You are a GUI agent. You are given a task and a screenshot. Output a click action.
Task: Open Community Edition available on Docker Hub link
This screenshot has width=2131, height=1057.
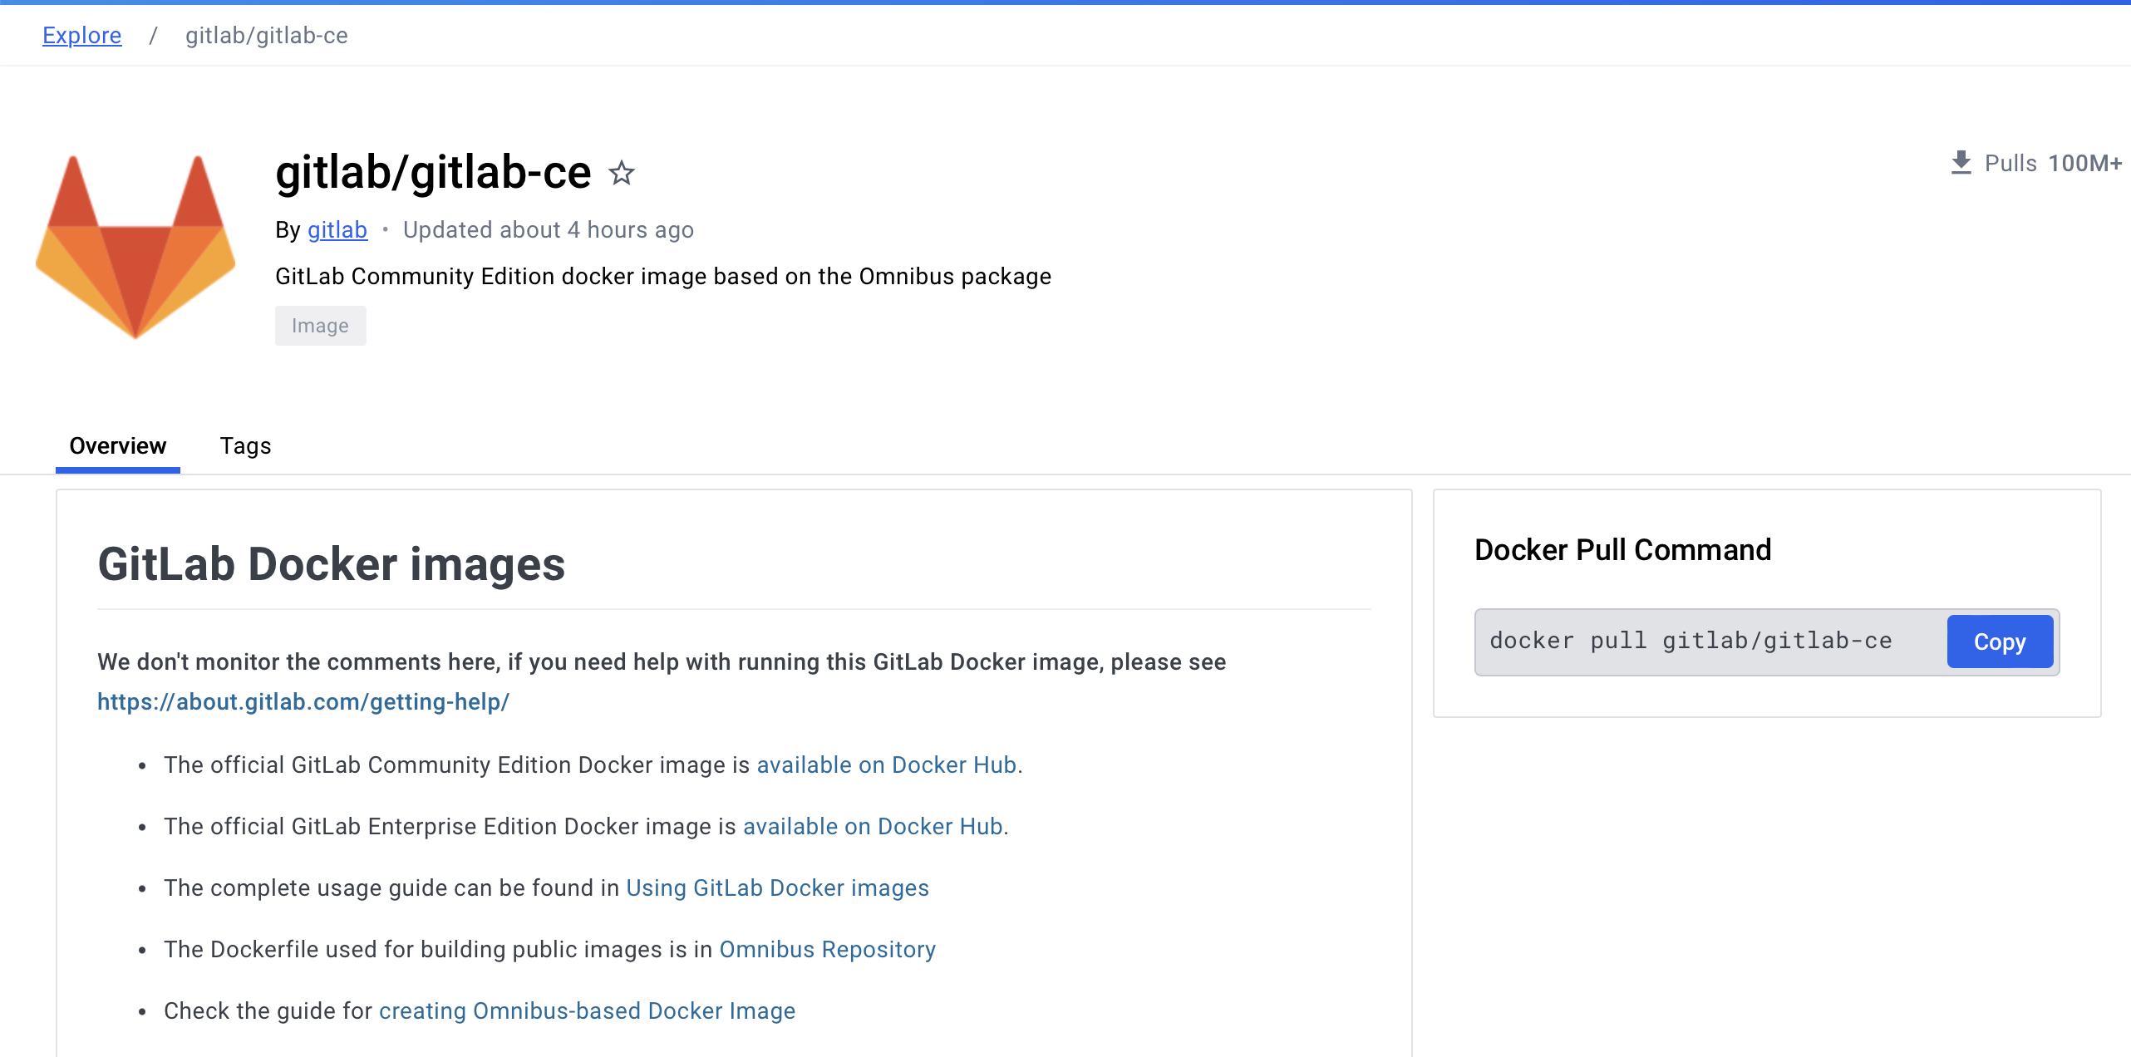tap(887, 764)
